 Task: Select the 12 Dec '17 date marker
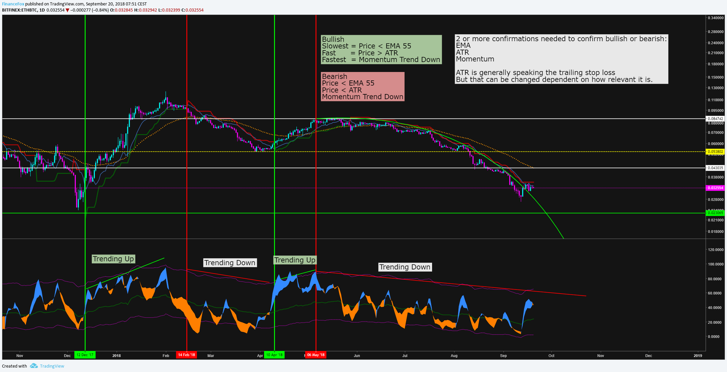85,355
